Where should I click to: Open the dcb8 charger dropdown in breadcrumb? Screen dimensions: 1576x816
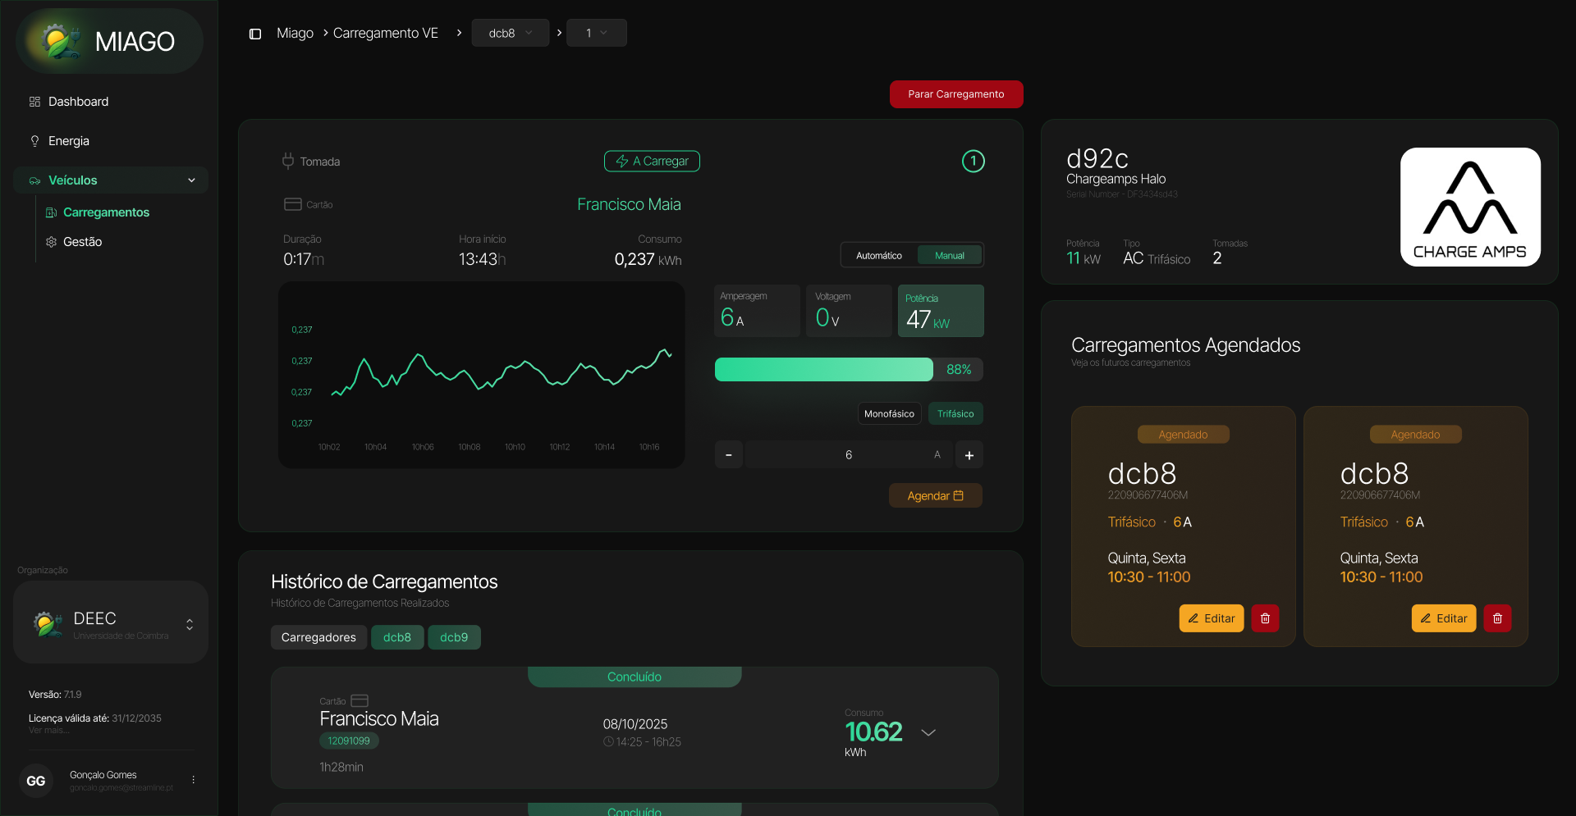click(510, 34)
